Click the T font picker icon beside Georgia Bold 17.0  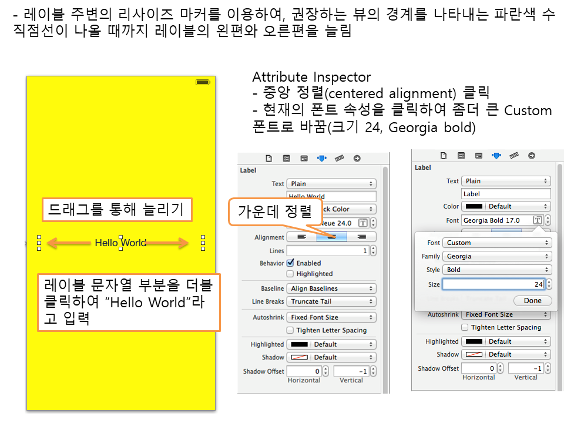tap(537, 220)
